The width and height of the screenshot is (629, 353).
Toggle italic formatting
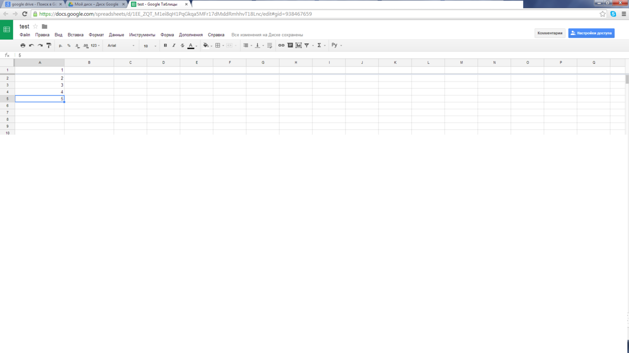(173, 45)
